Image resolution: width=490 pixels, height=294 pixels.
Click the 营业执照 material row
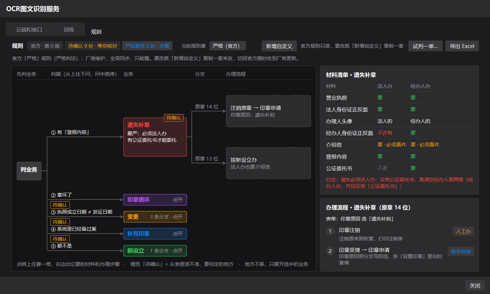[x=400, y=98]
